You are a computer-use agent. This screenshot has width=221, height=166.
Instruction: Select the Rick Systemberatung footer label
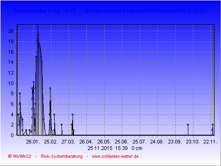62,156
